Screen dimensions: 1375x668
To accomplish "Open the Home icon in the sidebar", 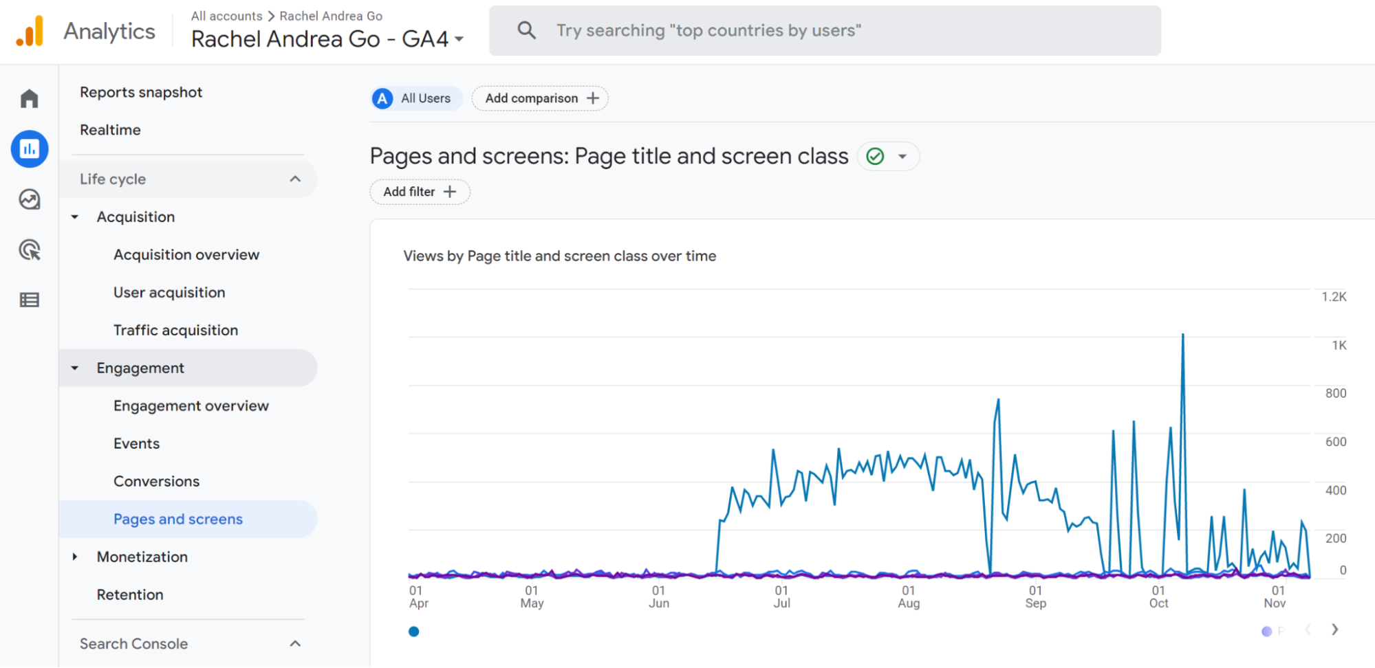I will [x=29, y=99].
